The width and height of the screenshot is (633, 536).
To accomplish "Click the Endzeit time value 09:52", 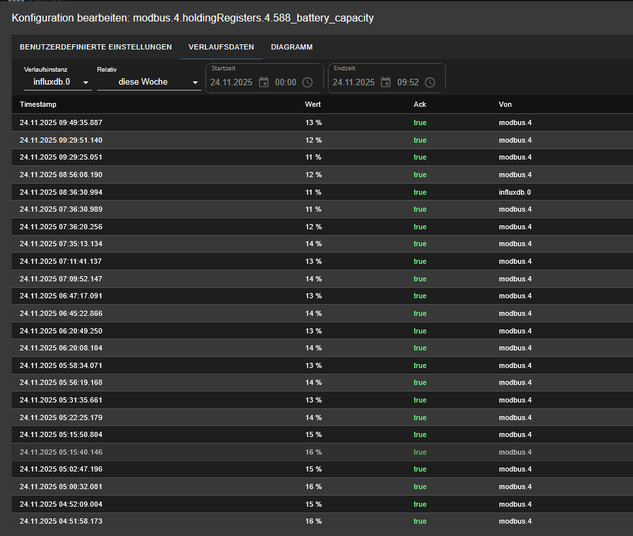I will [x=407, y=82].
